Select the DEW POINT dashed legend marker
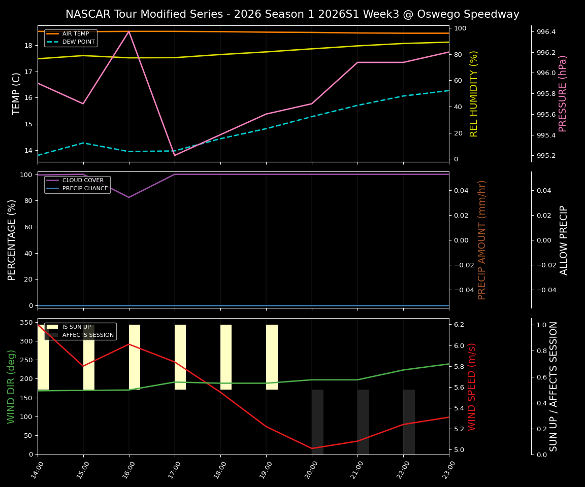 tap(53, 42)
